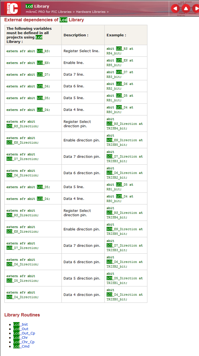This screenshot has height=356, width=199.
Task: Click the Description column header
Action: coord(76,35)
